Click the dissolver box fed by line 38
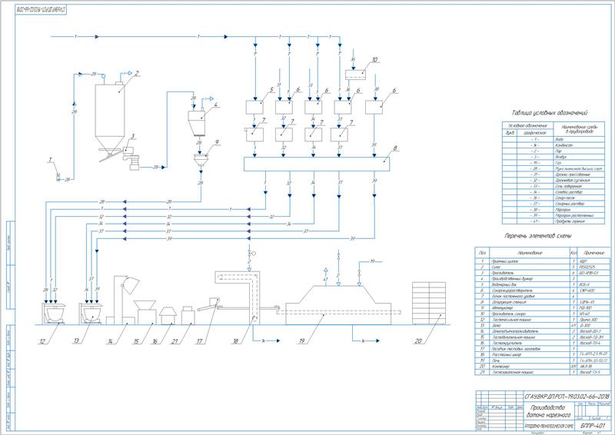The image size is (615, 435). [374, 108]
